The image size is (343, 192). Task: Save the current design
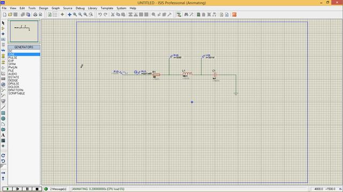coord(16,14)
